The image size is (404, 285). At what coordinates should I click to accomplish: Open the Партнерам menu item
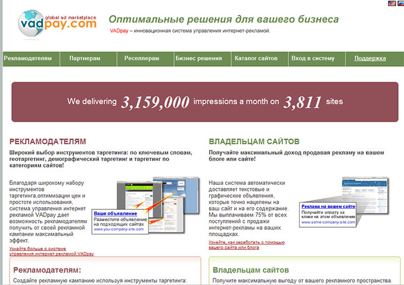click(85, 58)
